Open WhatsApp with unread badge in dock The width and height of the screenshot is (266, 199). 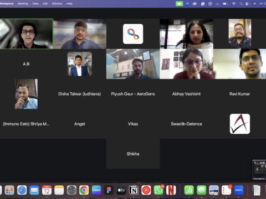coord(158,190)
